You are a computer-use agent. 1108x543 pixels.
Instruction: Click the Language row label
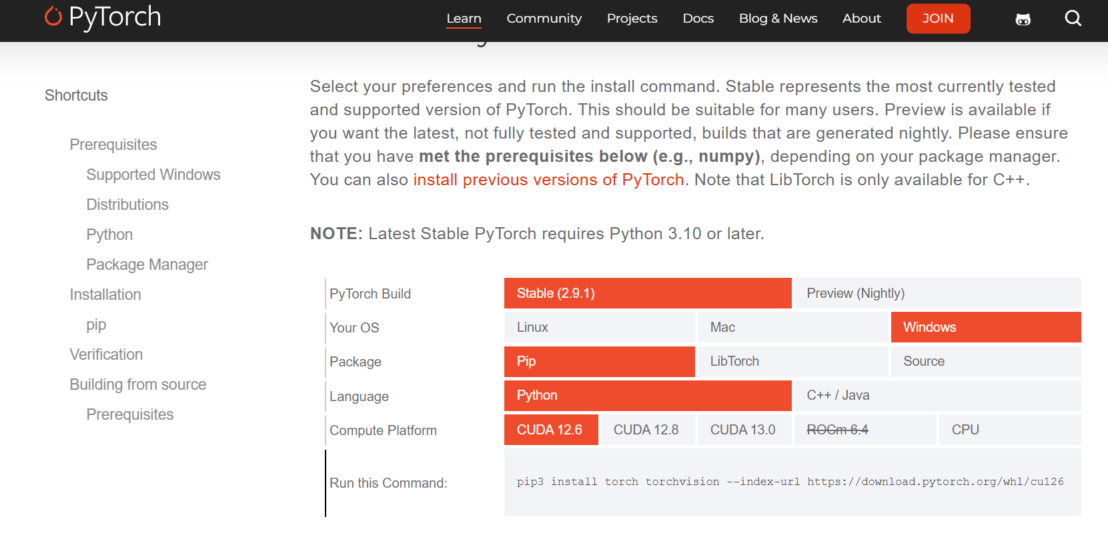pyautogui.click(x=359, y=396)
